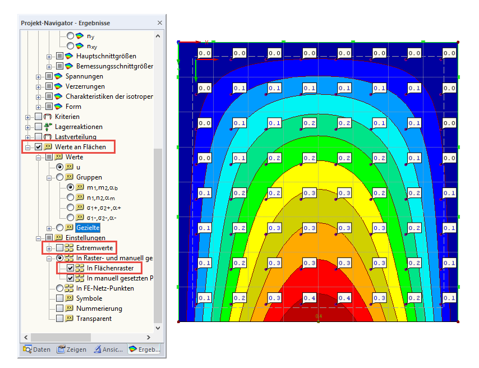Viewport: 479px width, 368px height.
Task: Click the In manuell gesetzten grid icon
Action: pyautogui.click(x=80, y=278)
